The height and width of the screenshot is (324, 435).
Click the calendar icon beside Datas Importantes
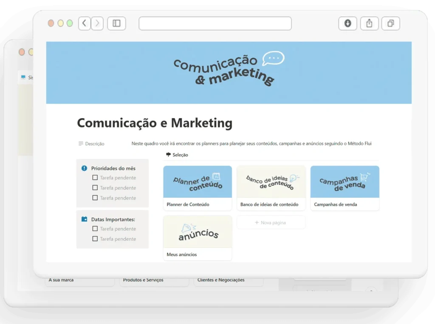[x=84, y=219]
